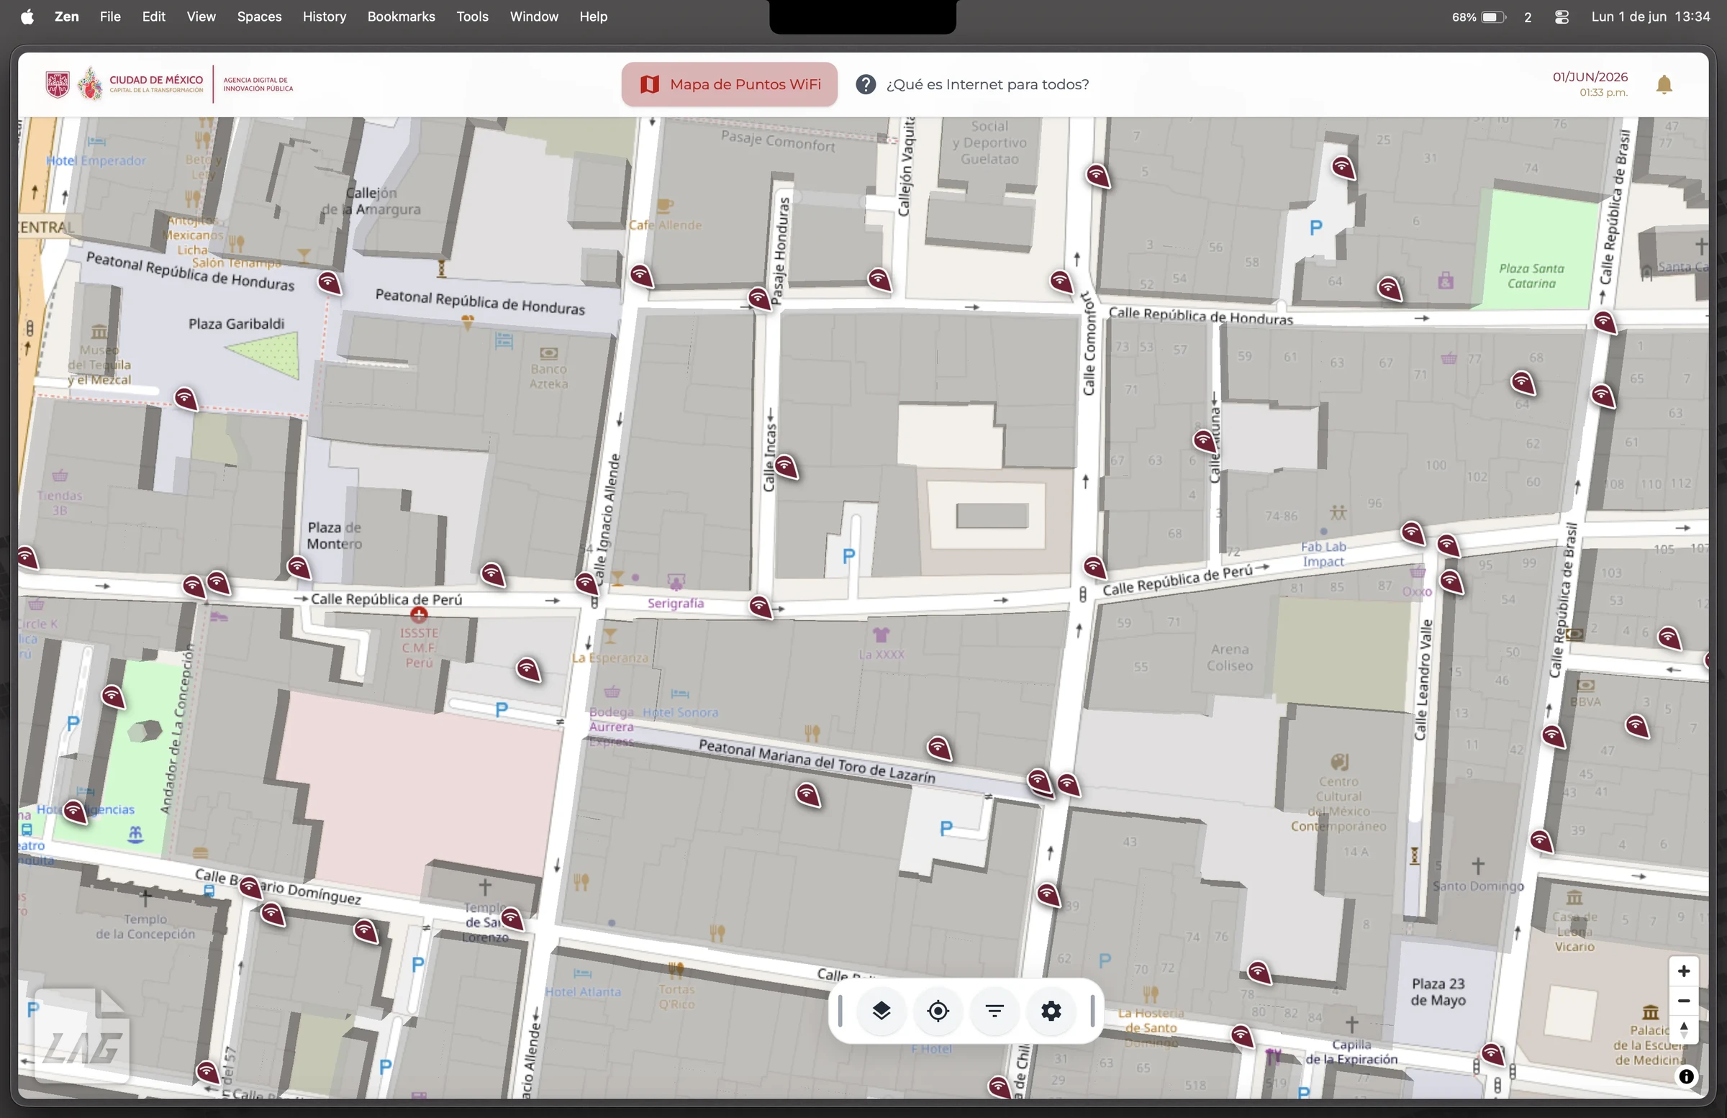
Task: Select WiFi marker by Capilla de la Expiración
Action: click(1241, 1036)
